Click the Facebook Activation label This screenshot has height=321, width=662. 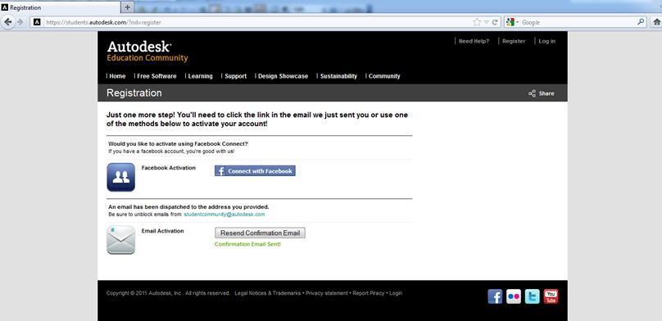tap(169, 168)
